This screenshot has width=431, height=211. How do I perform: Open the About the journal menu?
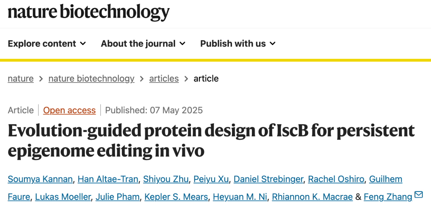[x=143, y=43]
